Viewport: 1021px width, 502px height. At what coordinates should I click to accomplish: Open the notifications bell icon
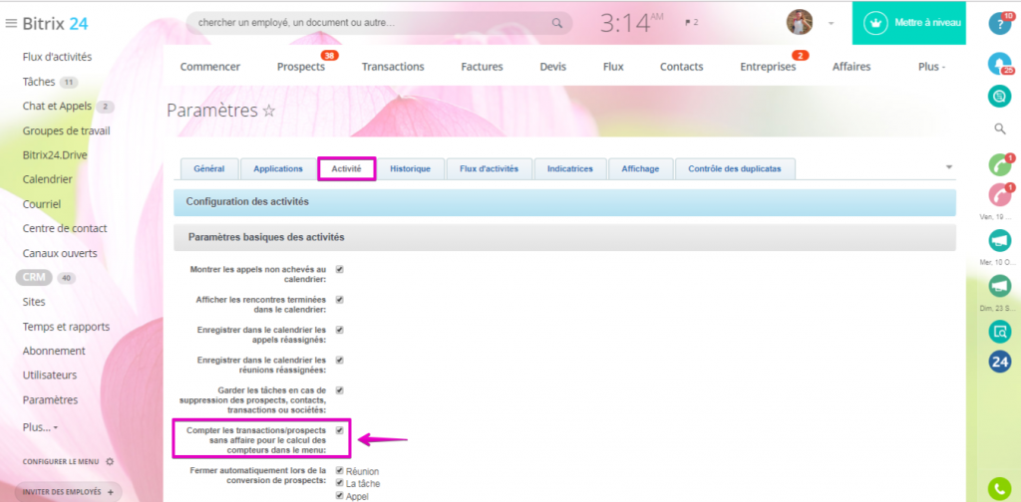[999, 63]
